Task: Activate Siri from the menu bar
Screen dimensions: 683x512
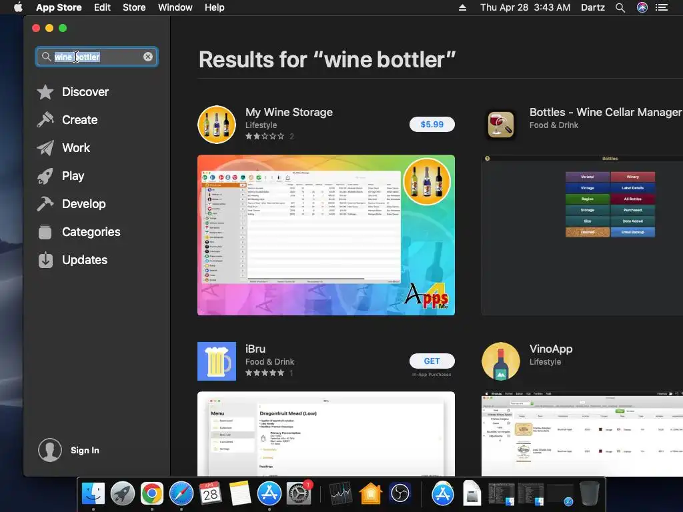Action: tap(642, 7)
